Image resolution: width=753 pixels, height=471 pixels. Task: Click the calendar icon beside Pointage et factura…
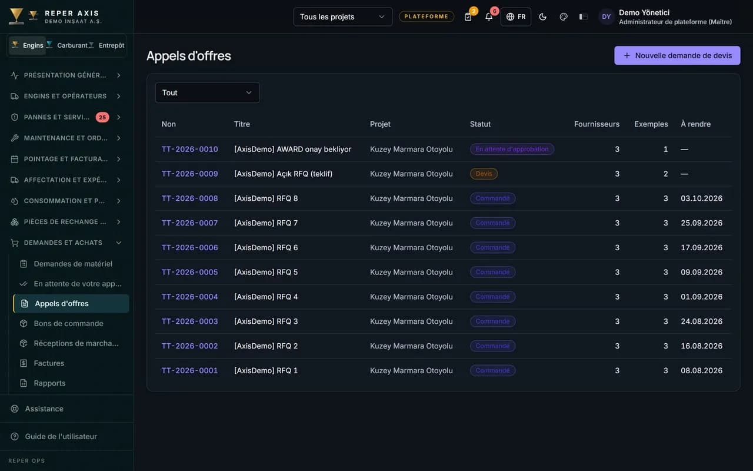15,159
